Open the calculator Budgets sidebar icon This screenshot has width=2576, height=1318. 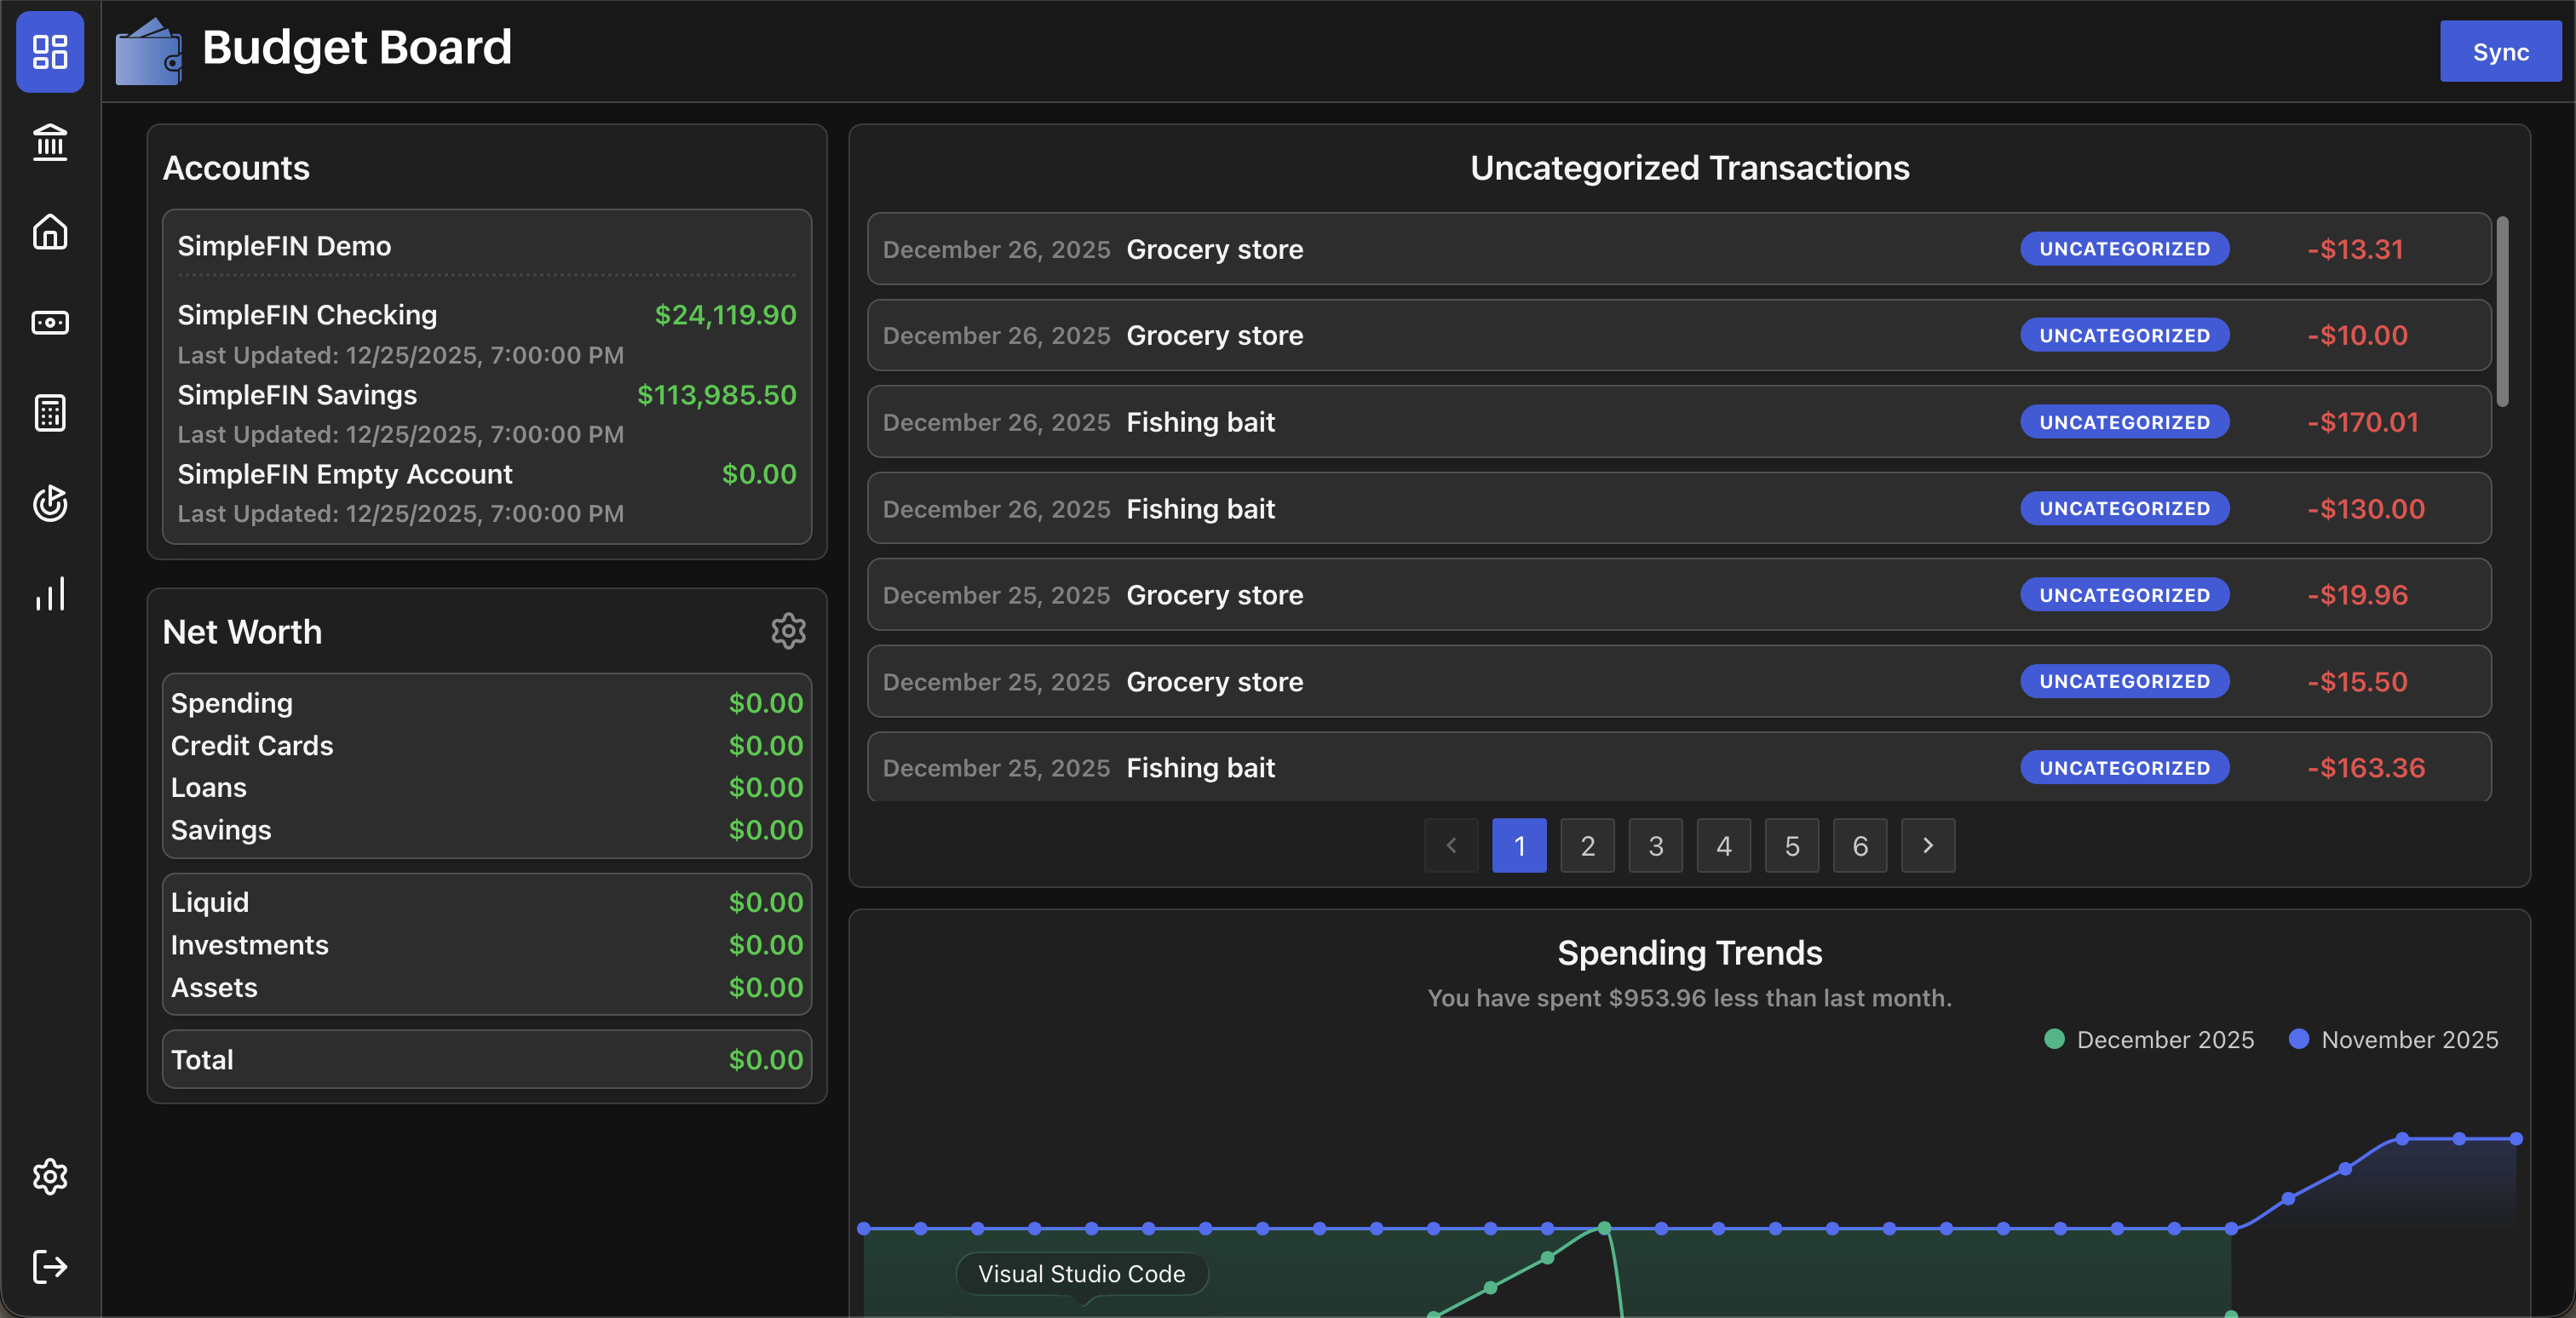(50, 413)
